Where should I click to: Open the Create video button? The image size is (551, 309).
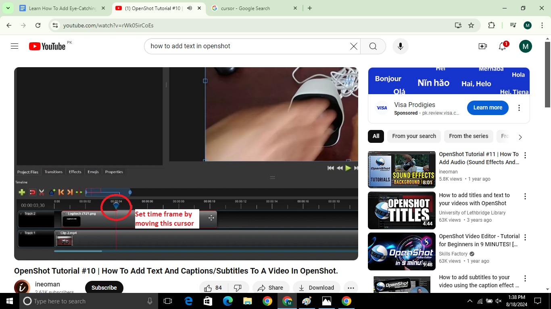click(x=483, y=46)
